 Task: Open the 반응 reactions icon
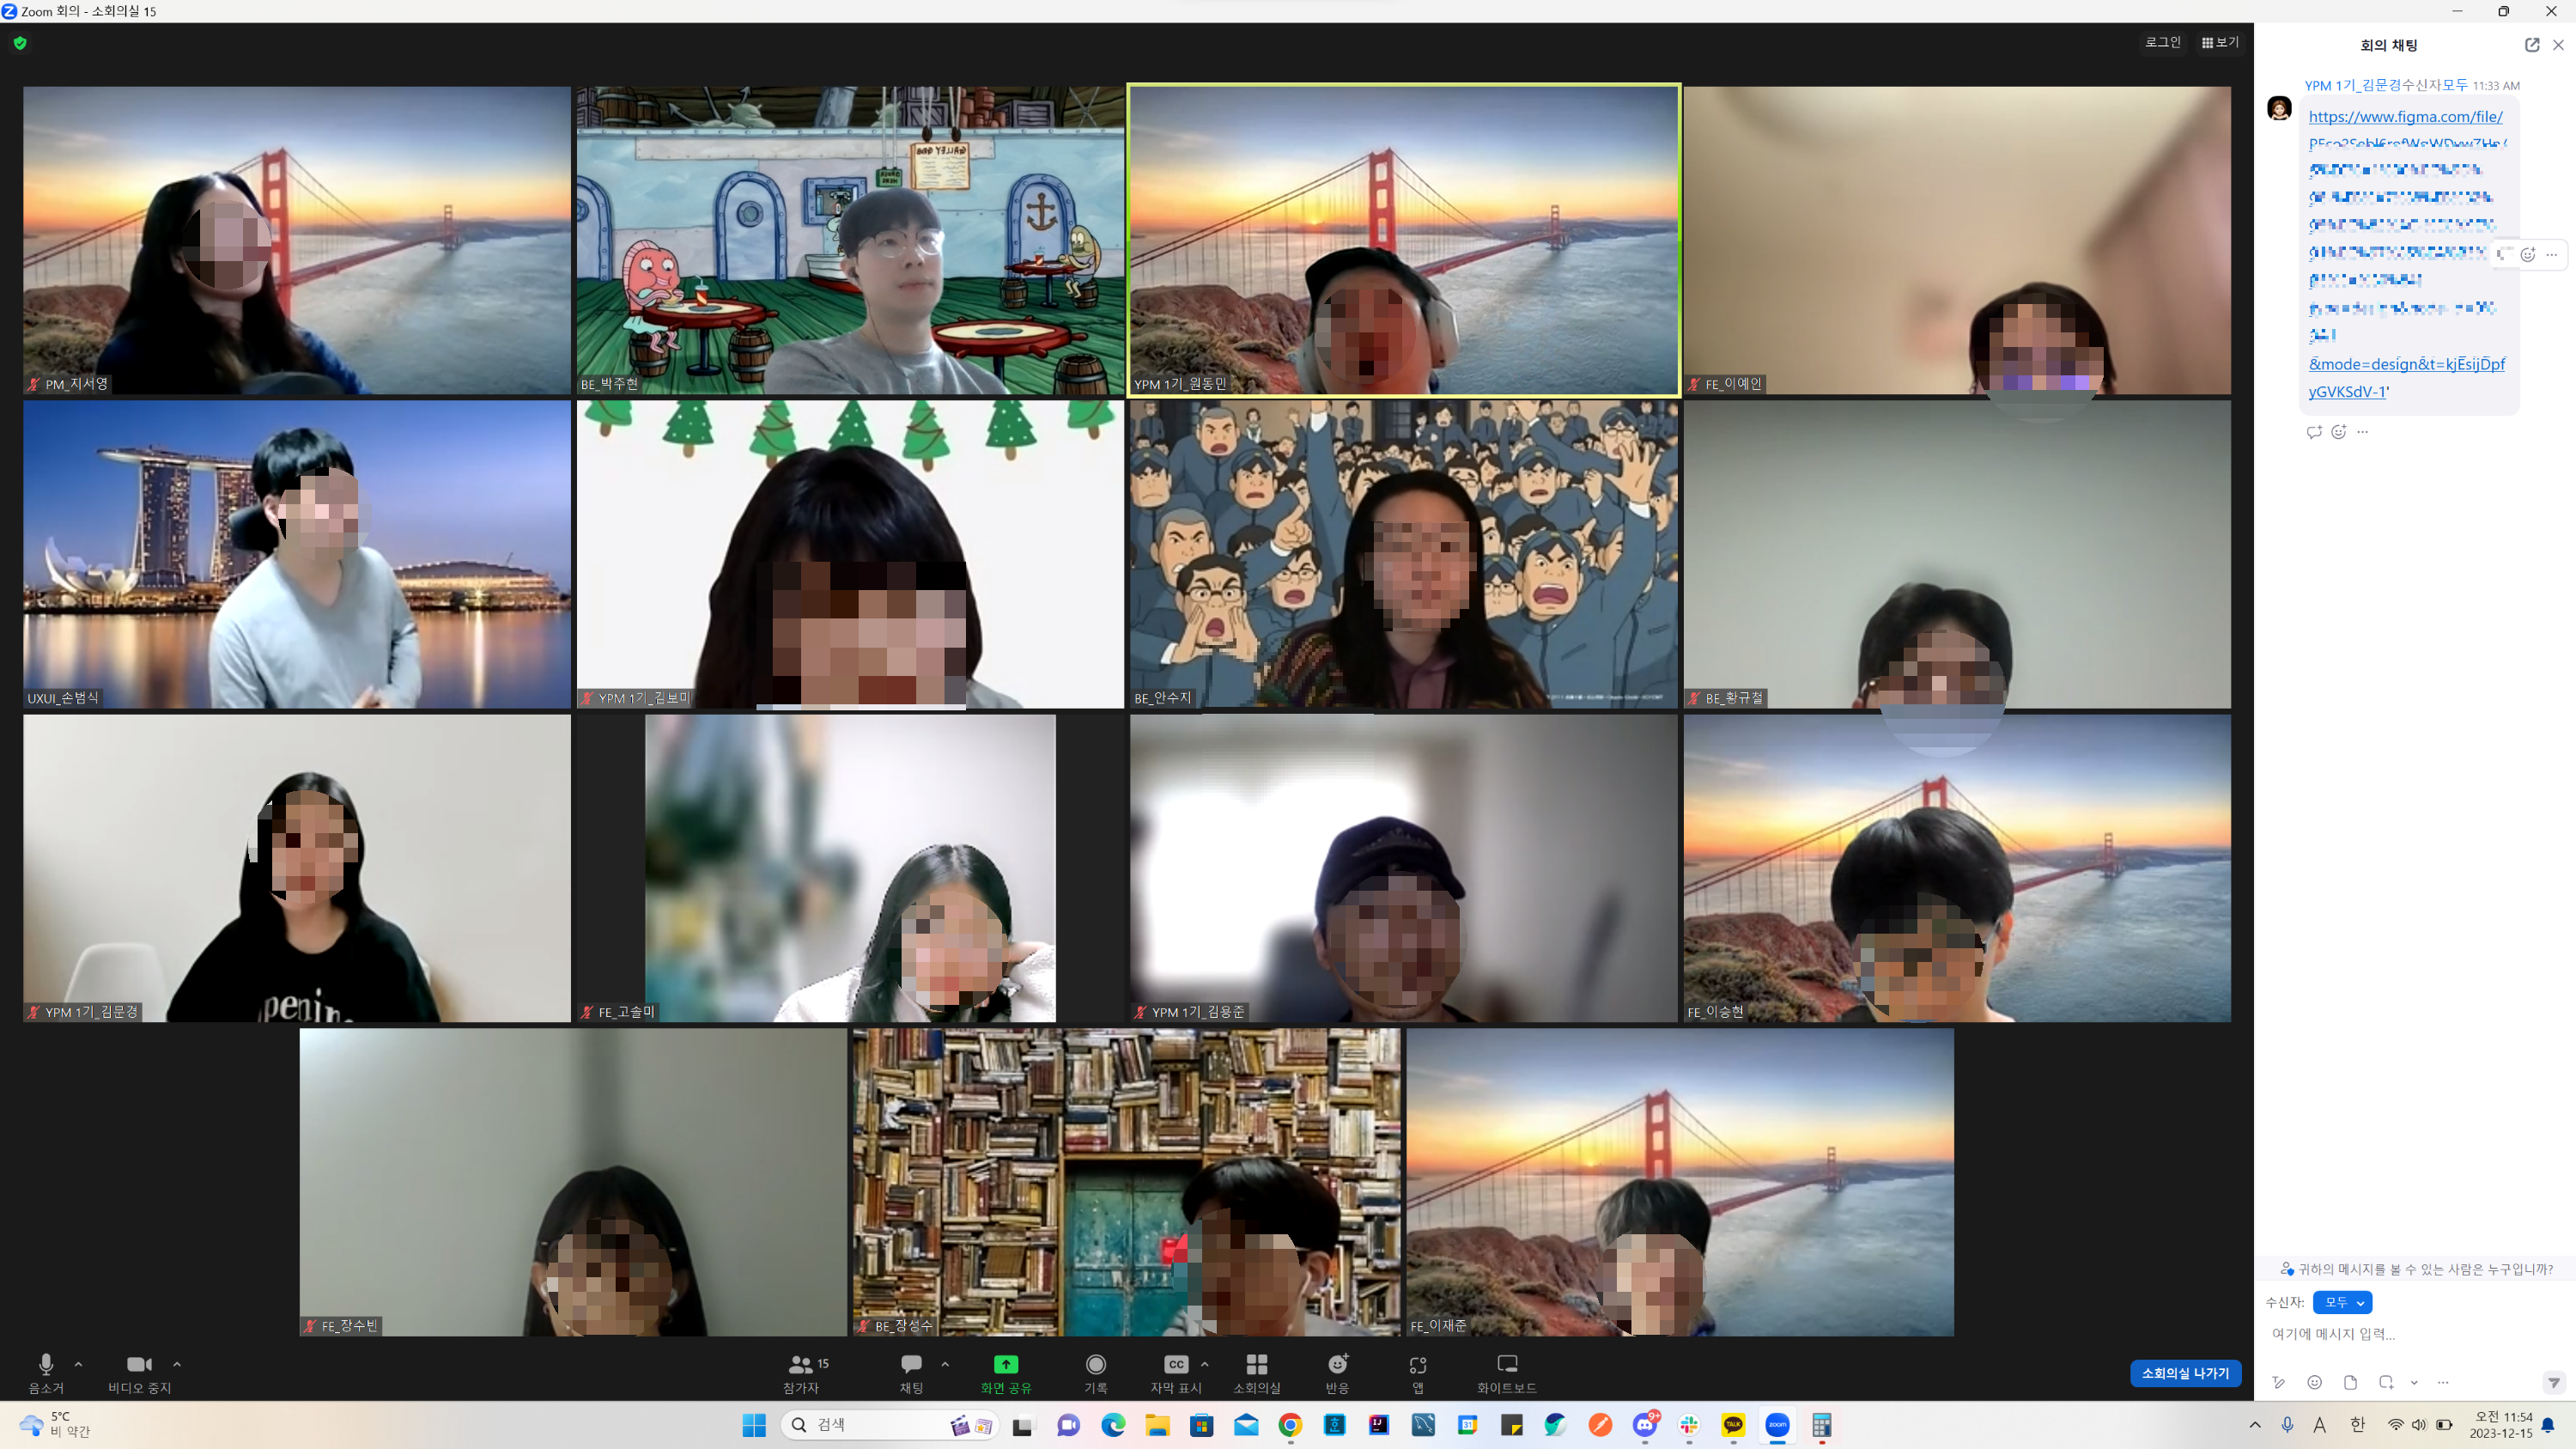click(1337, 1365)
